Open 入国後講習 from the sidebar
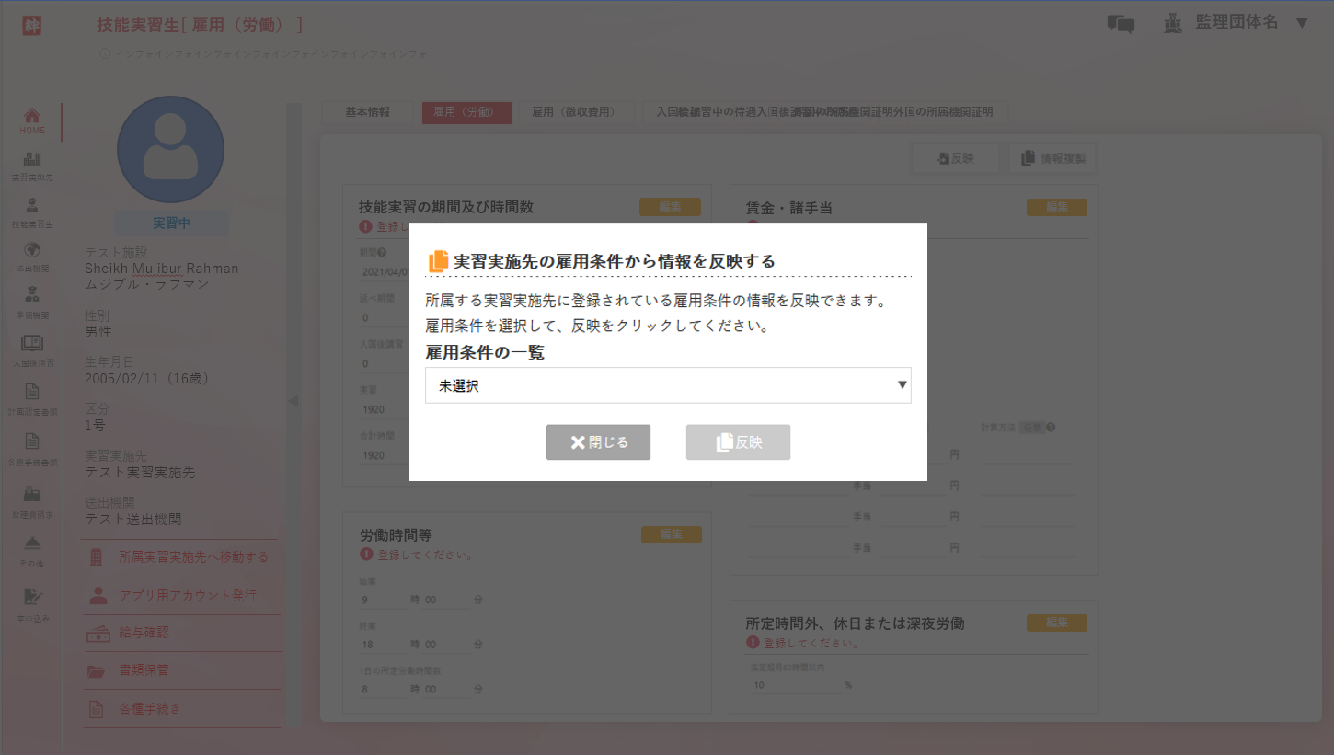Image resolution: width=1334 pixels, height=755 pixels. [x=31, y=349]
